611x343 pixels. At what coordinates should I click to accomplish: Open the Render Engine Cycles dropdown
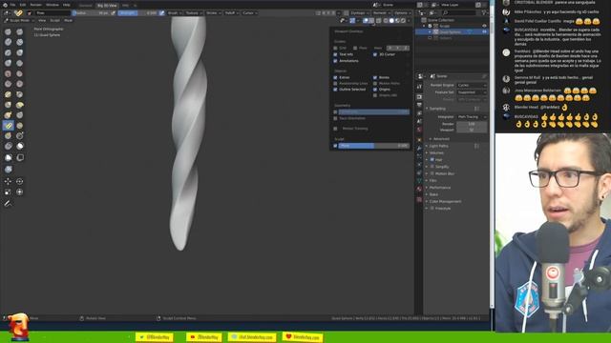tap(472, 85)
